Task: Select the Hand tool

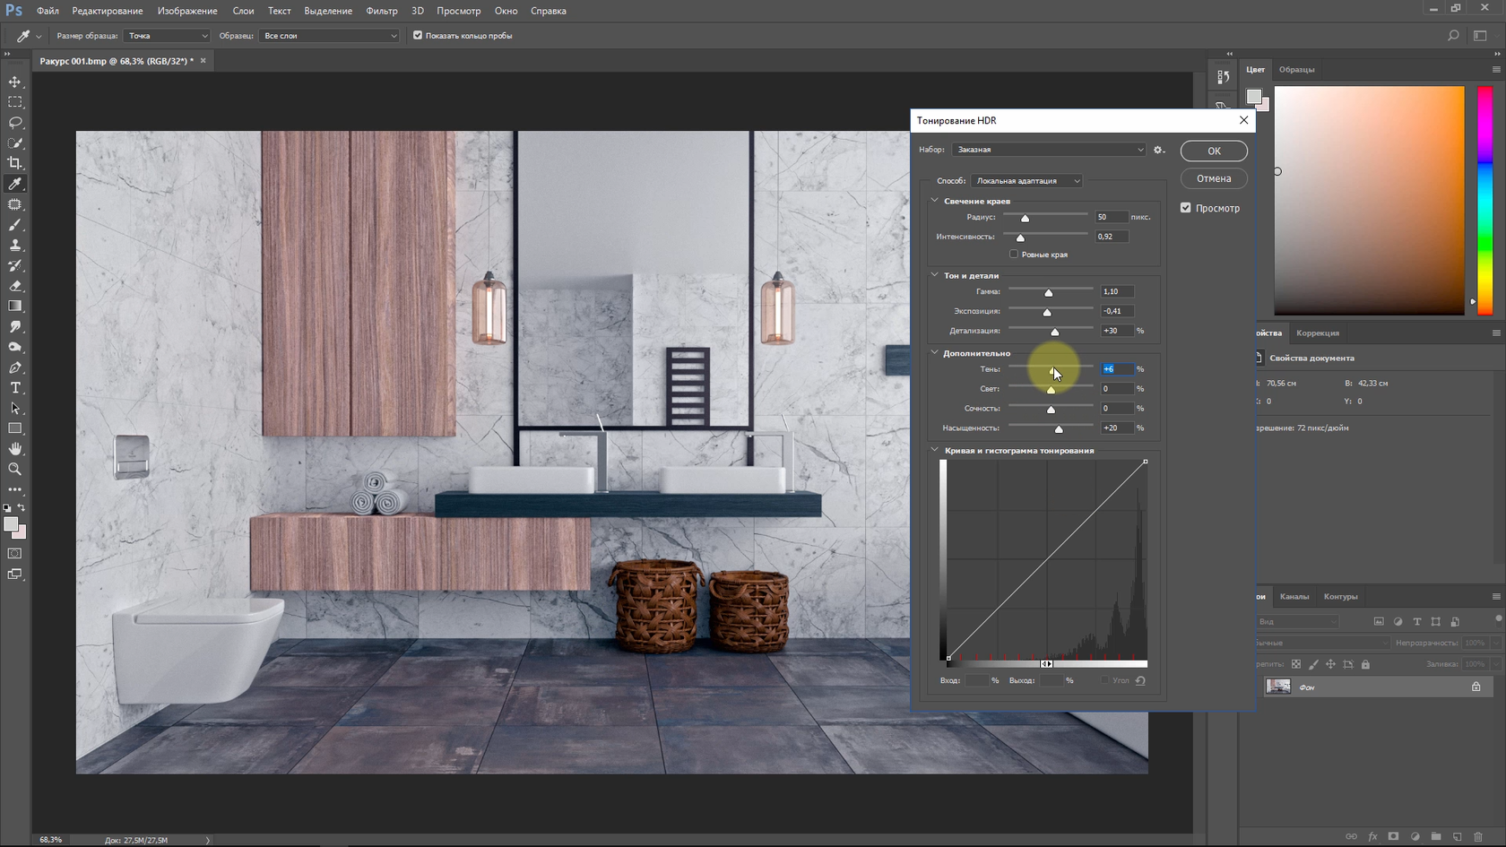Action: pyautogui.click(x=15, y=449)
